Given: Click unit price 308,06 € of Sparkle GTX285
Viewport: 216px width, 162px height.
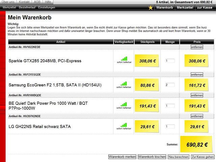Looking at the screenshot, I should (147, 61).
